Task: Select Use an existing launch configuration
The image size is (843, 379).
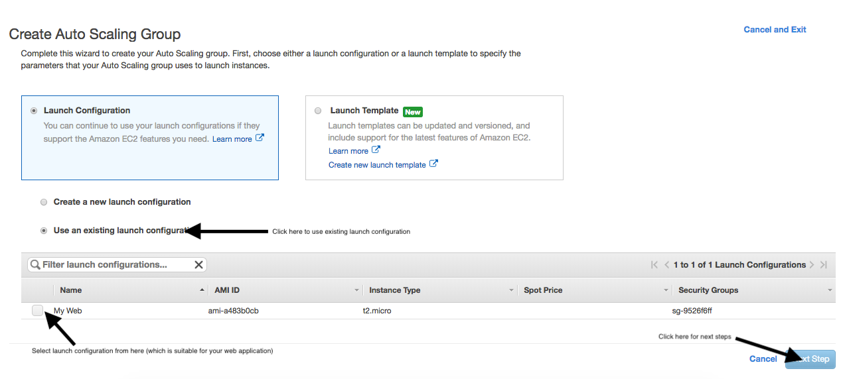Action: pyautogui.click(x=44, y=231)
